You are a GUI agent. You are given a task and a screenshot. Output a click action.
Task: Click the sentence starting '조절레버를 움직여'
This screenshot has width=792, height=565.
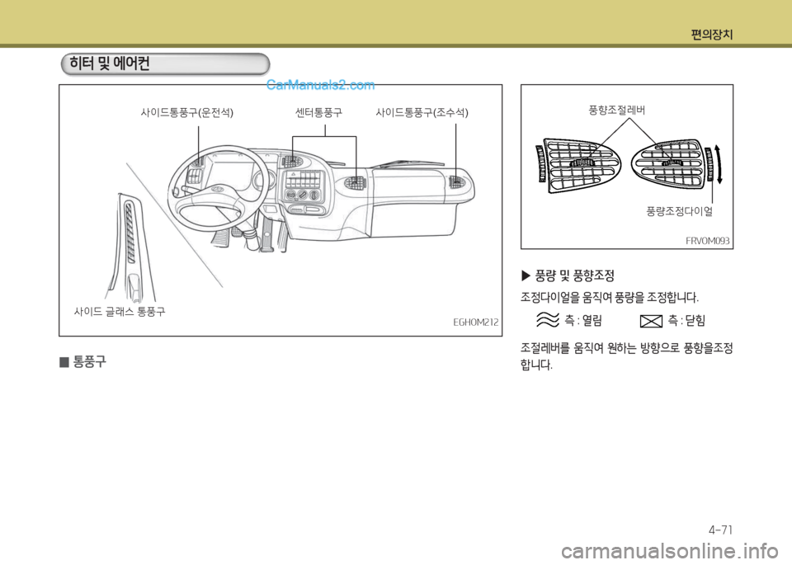(627, 356)
